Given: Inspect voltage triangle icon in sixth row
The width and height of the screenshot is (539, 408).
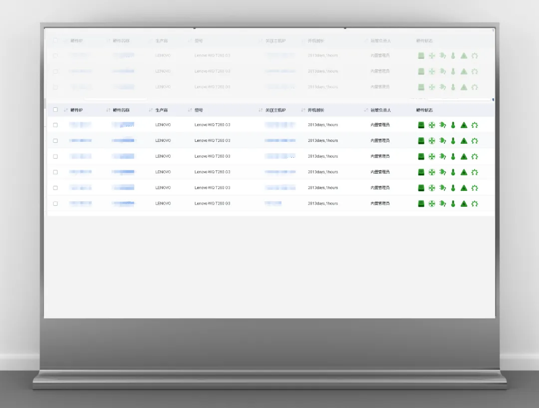Looking at the screenshot, I should point(464,204).
